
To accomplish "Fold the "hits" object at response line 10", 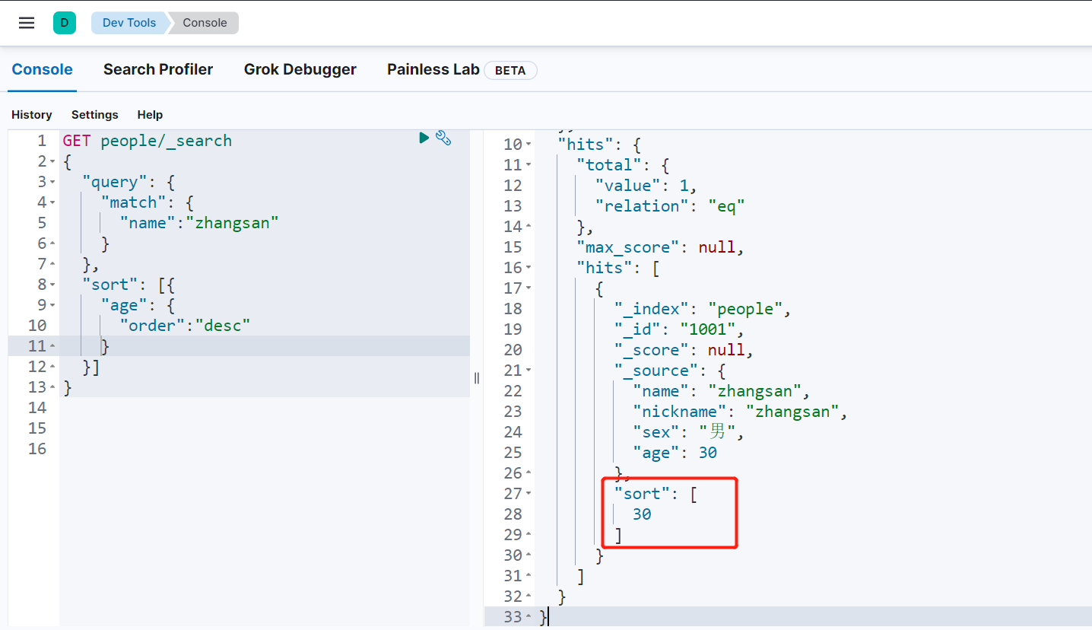I will coord(529,145).
